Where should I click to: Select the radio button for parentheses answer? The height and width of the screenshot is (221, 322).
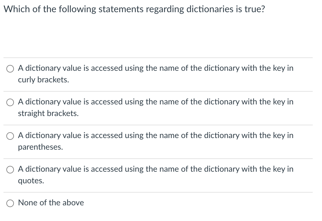point(10,136)
